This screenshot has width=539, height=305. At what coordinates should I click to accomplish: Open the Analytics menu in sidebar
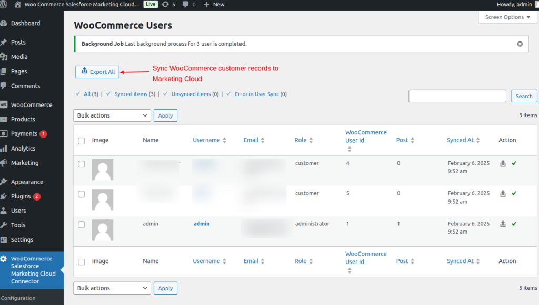[x=23, y=149]
